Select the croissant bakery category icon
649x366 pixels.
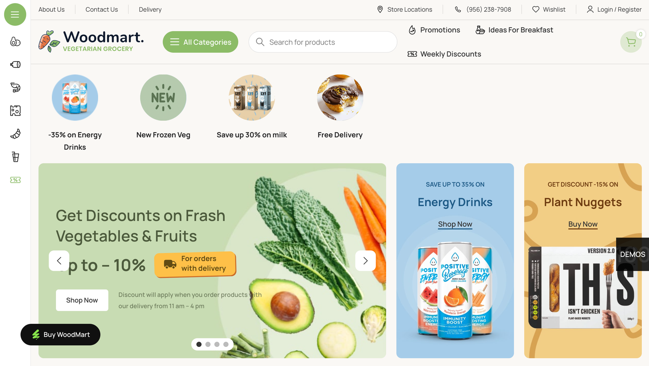pos(15,134)
